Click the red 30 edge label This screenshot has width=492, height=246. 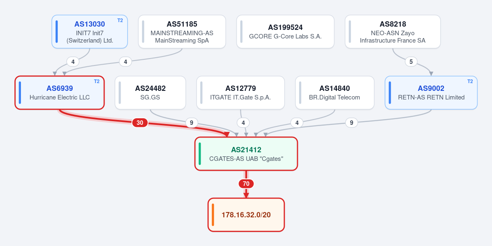click(x=140, y=123)
